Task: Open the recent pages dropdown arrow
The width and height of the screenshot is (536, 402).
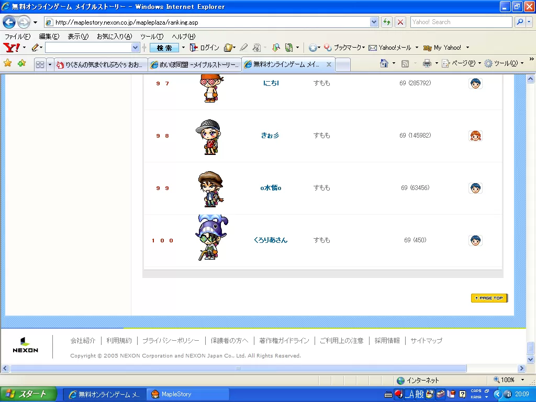Action: click(35, 23)
